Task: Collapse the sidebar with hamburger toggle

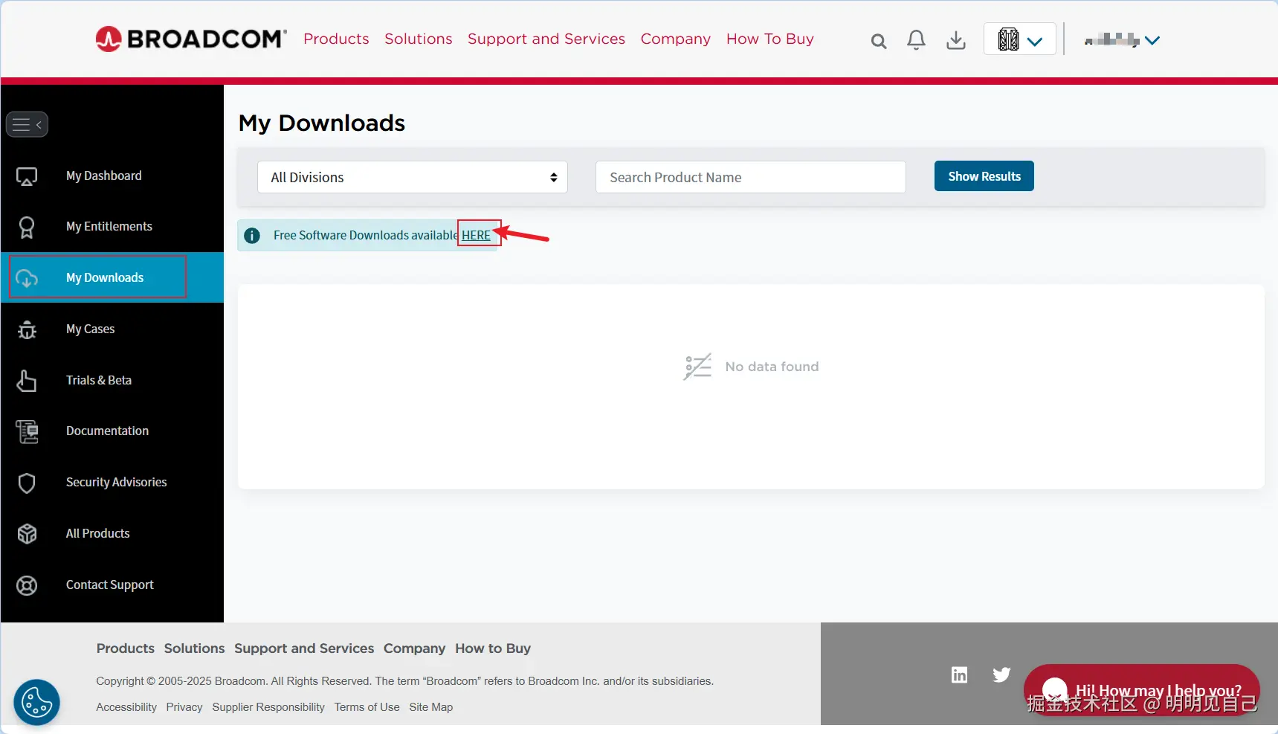Action: click(x=27, y=124)
